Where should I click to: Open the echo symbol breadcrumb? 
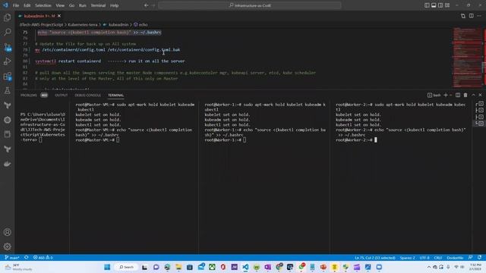click(143, 24)
